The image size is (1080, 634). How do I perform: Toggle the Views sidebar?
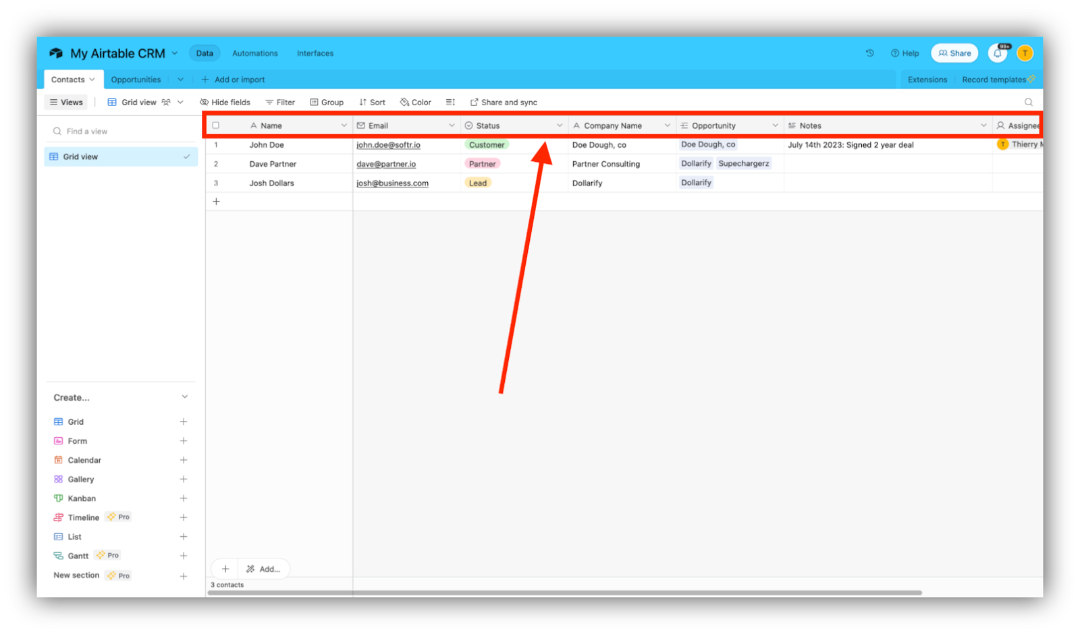pyautogui.click(x=66, y=103)
